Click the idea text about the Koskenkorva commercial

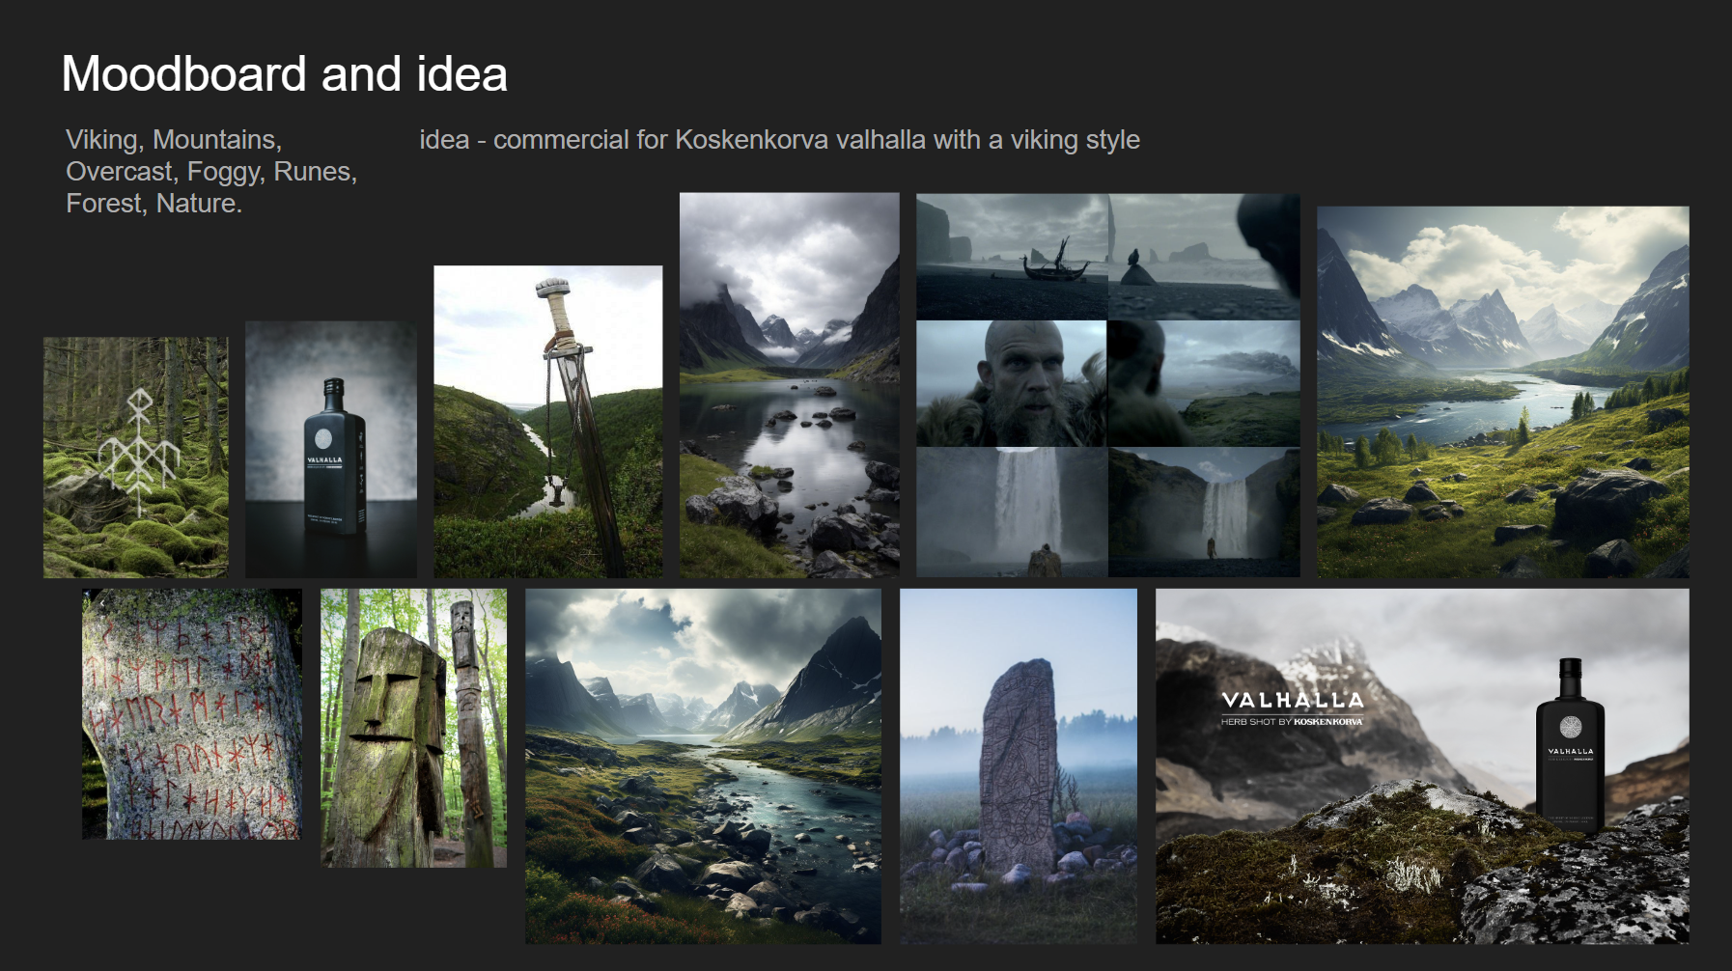[x=780, y=140]
